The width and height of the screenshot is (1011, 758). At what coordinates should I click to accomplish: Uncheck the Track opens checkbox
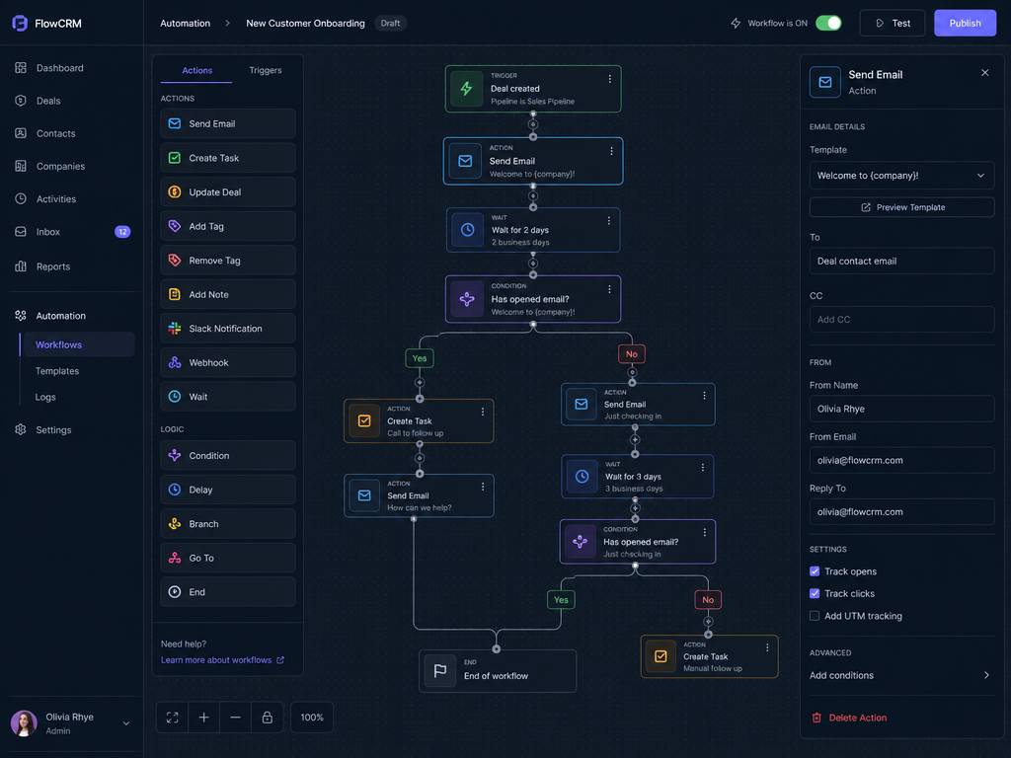pos(815,571)
